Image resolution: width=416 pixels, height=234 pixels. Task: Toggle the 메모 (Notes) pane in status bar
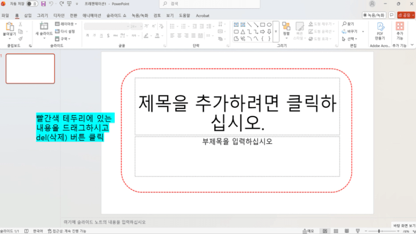(x=308, y=231)
